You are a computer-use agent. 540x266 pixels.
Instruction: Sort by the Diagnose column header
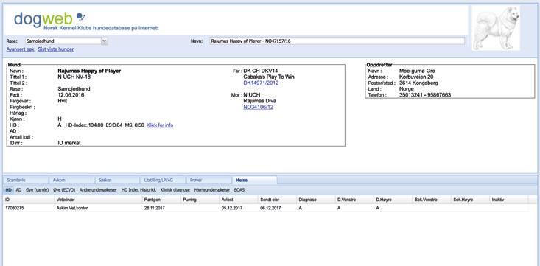point(316,200)
